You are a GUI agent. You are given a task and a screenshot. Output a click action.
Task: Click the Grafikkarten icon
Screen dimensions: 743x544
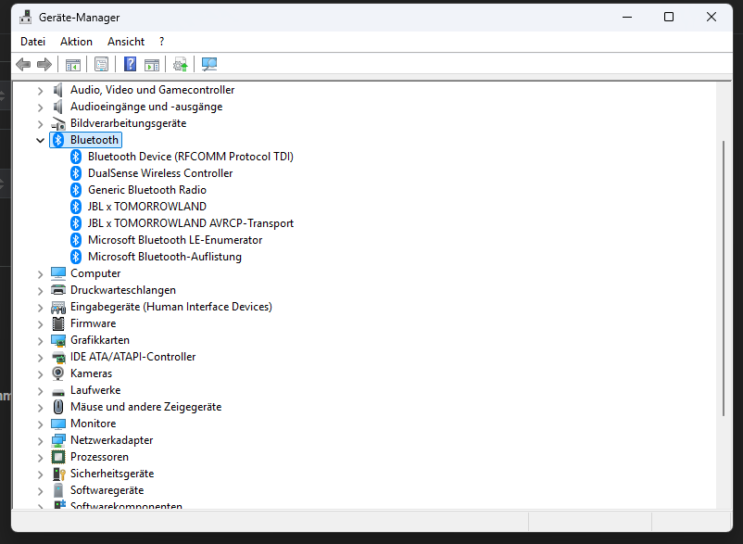(x=57, y=340)
